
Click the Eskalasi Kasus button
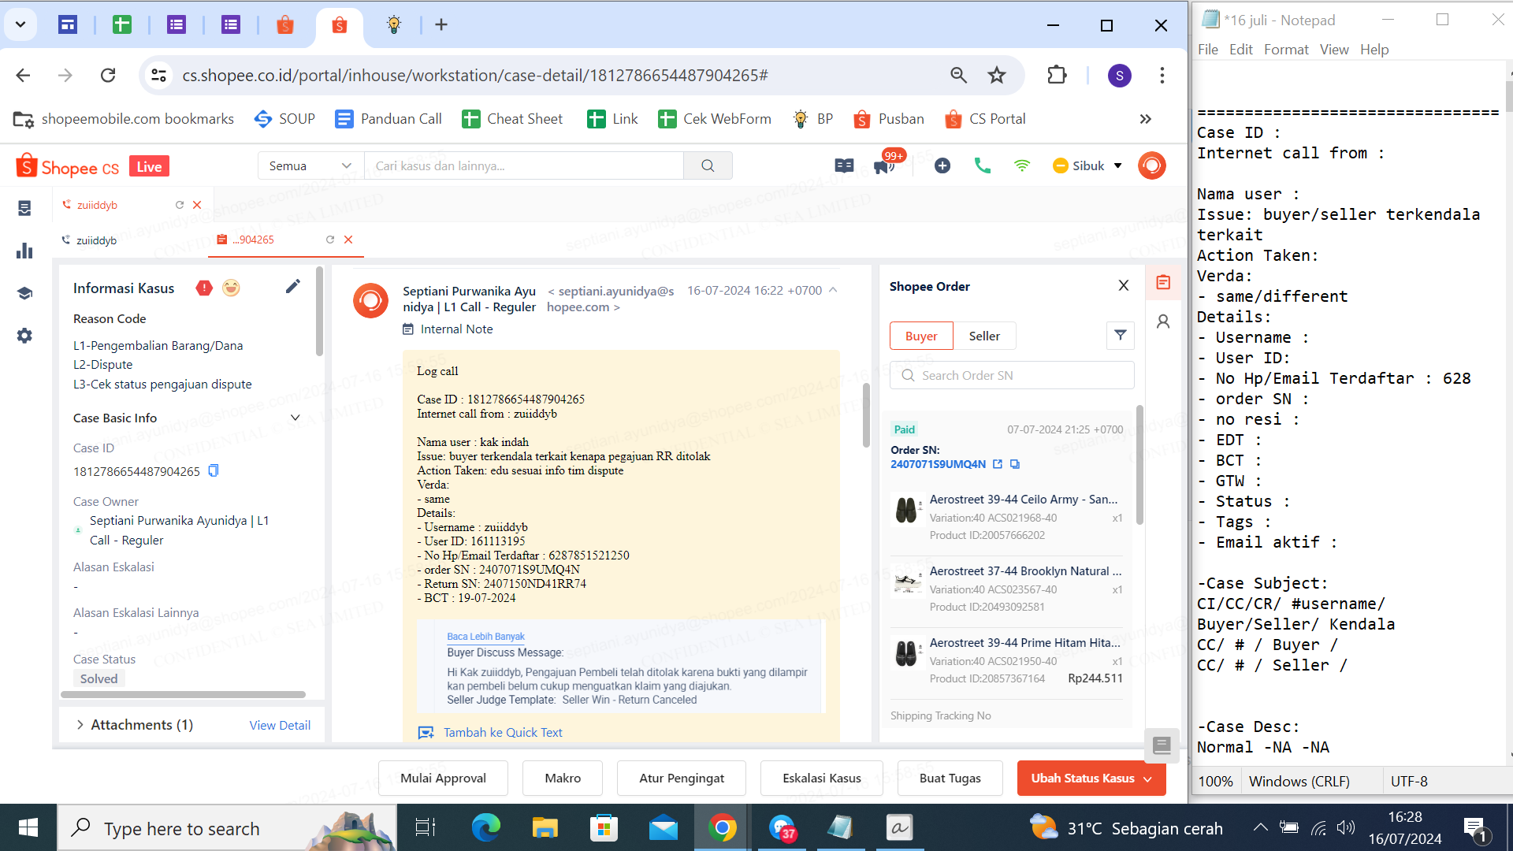(x=821, y=778)
